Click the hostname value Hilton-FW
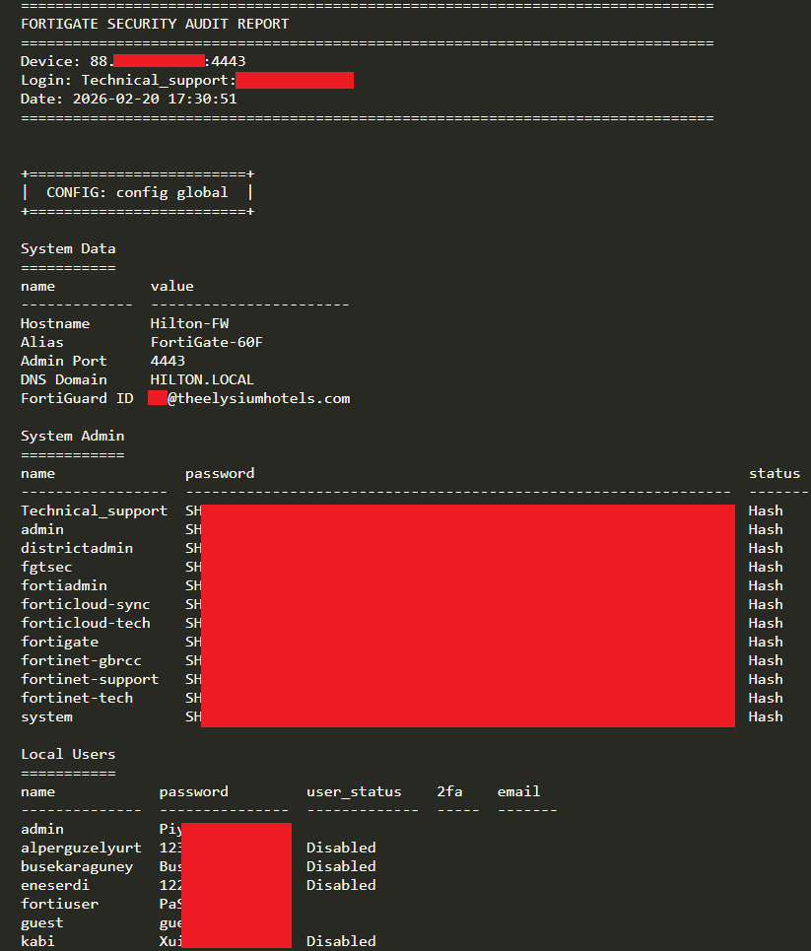 pos(189,323)
